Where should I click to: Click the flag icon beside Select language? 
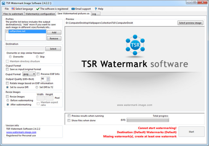13,9
